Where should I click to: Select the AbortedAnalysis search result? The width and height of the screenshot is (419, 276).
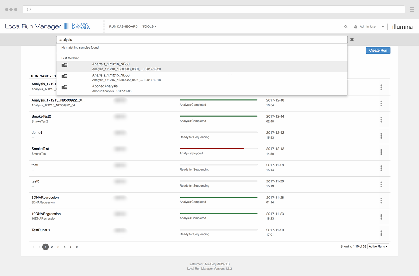coord(202,88)
